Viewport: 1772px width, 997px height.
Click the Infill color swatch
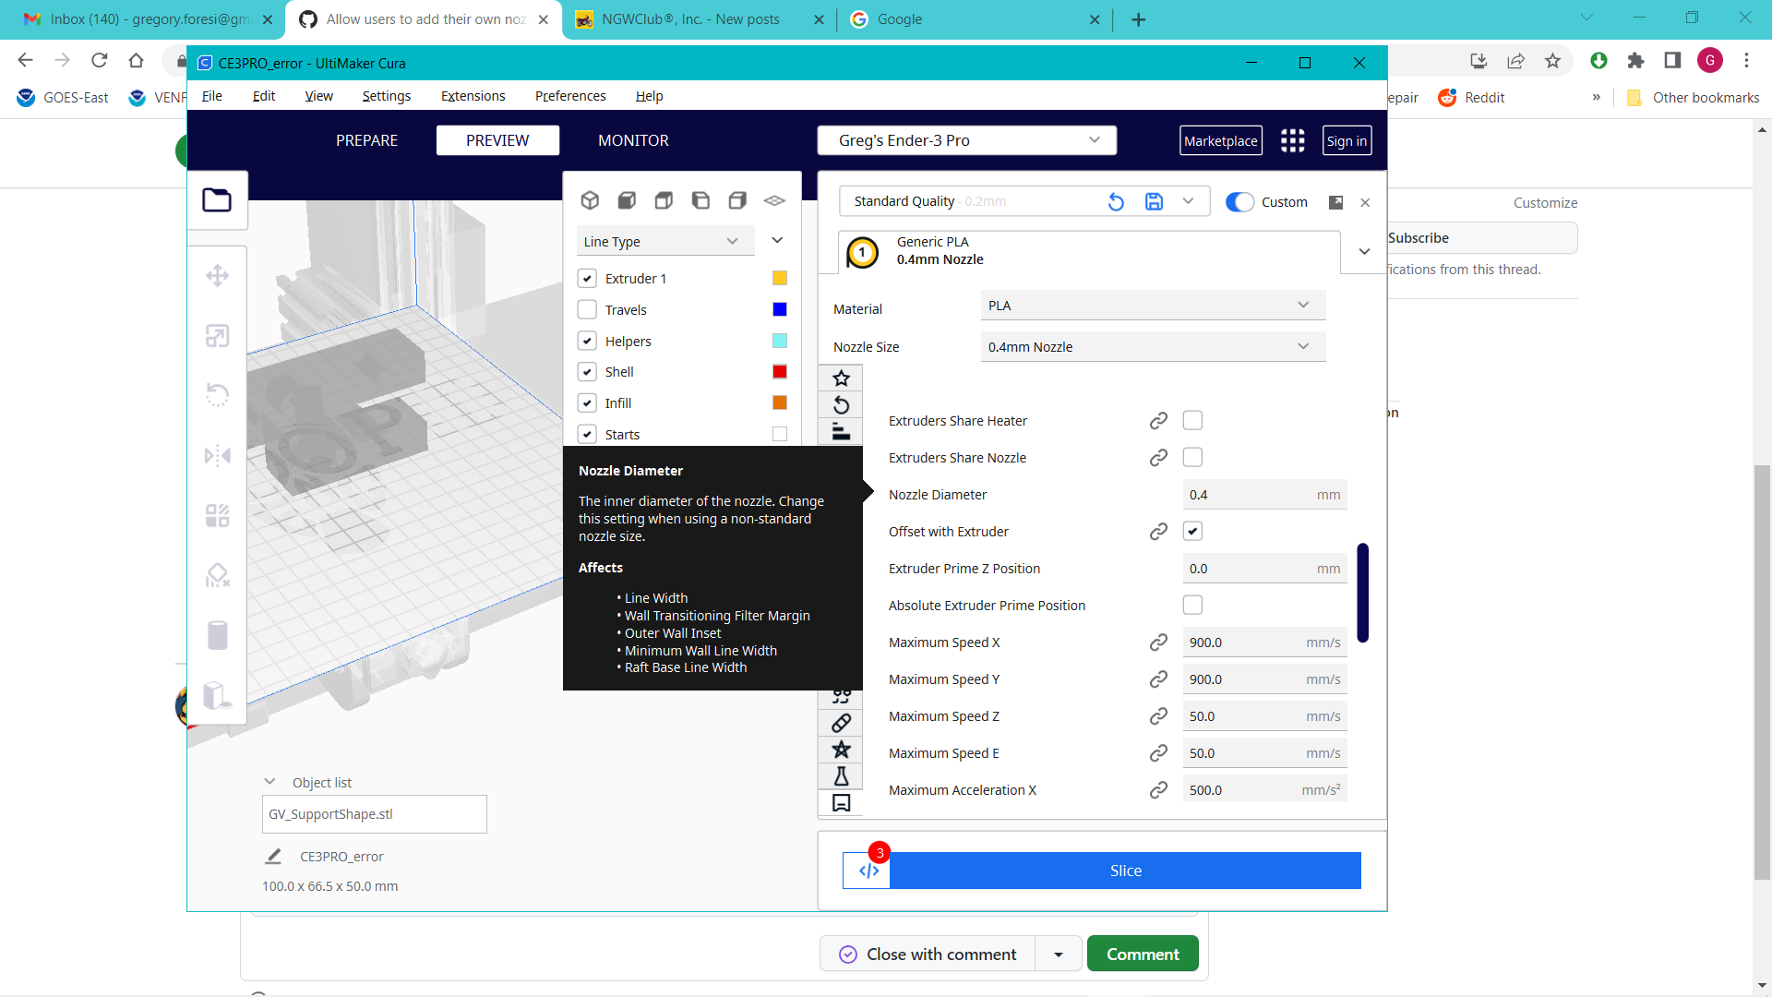click(x=779, y=402)
